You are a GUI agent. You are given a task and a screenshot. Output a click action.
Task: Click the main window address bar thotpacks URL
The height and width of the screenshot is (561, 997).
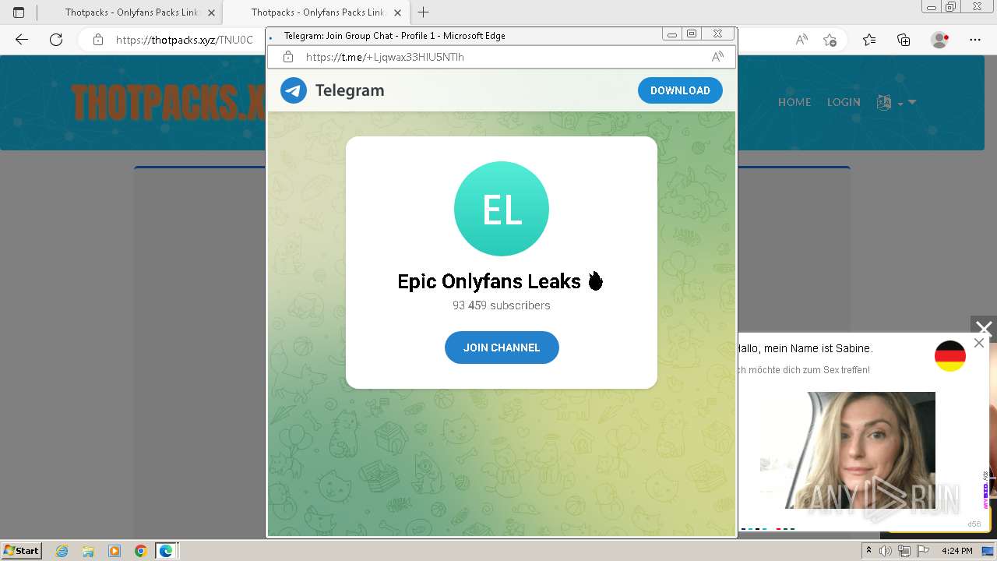click(185, 40)
